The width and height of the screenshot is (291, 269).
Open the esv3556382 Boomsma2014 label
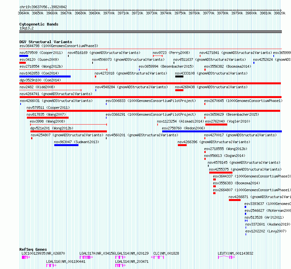pyautogui.click(x=228, y=66)
